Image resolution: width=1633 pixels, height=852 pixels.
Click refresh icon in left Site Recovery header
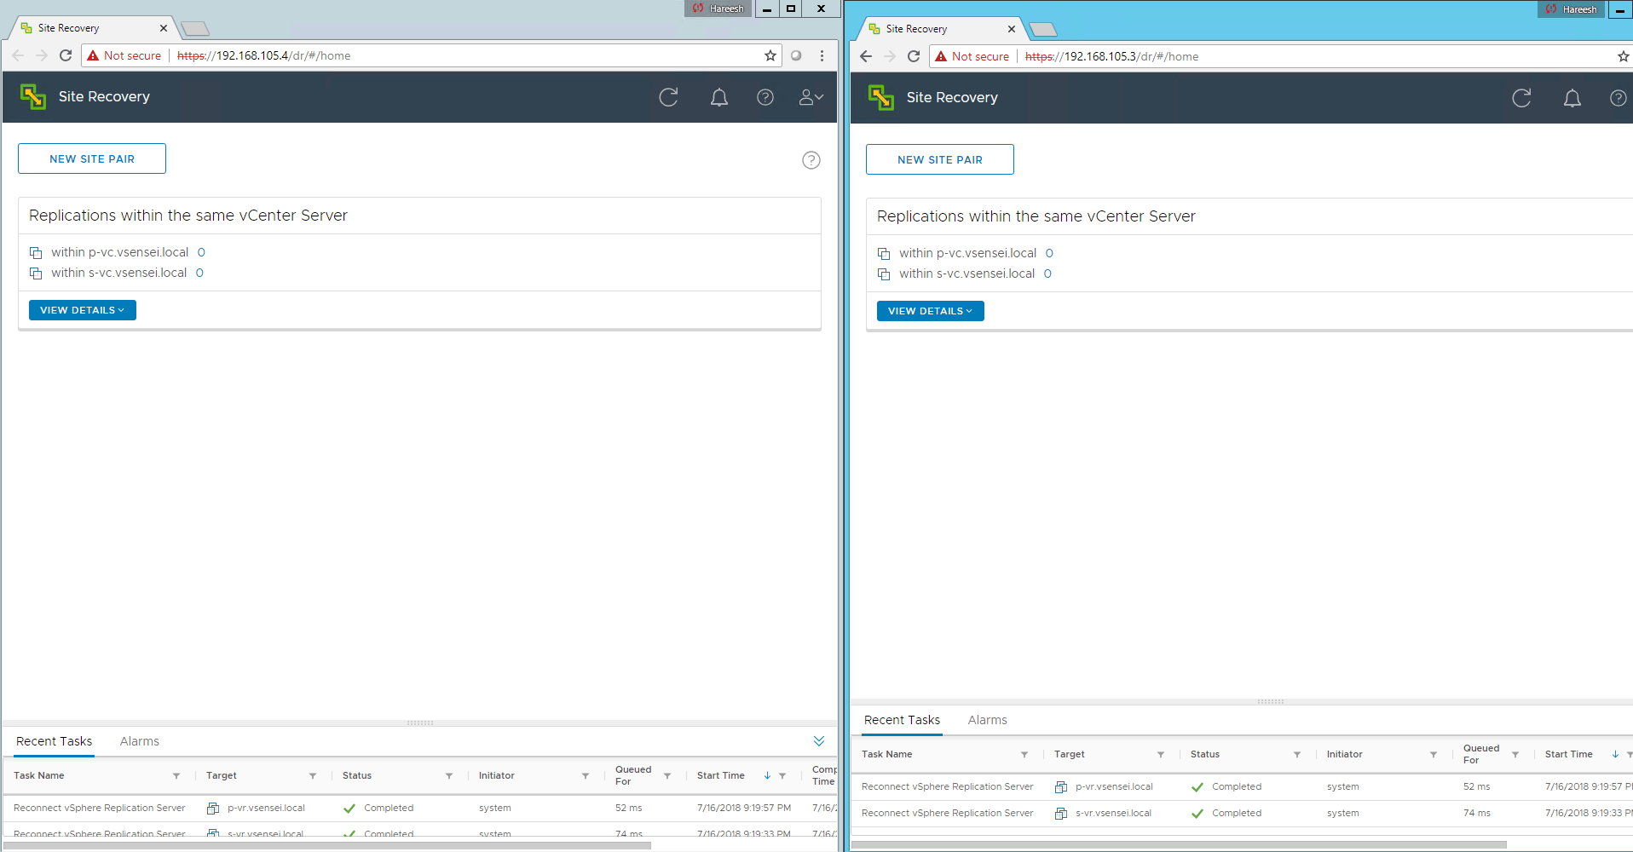[668, 97]
